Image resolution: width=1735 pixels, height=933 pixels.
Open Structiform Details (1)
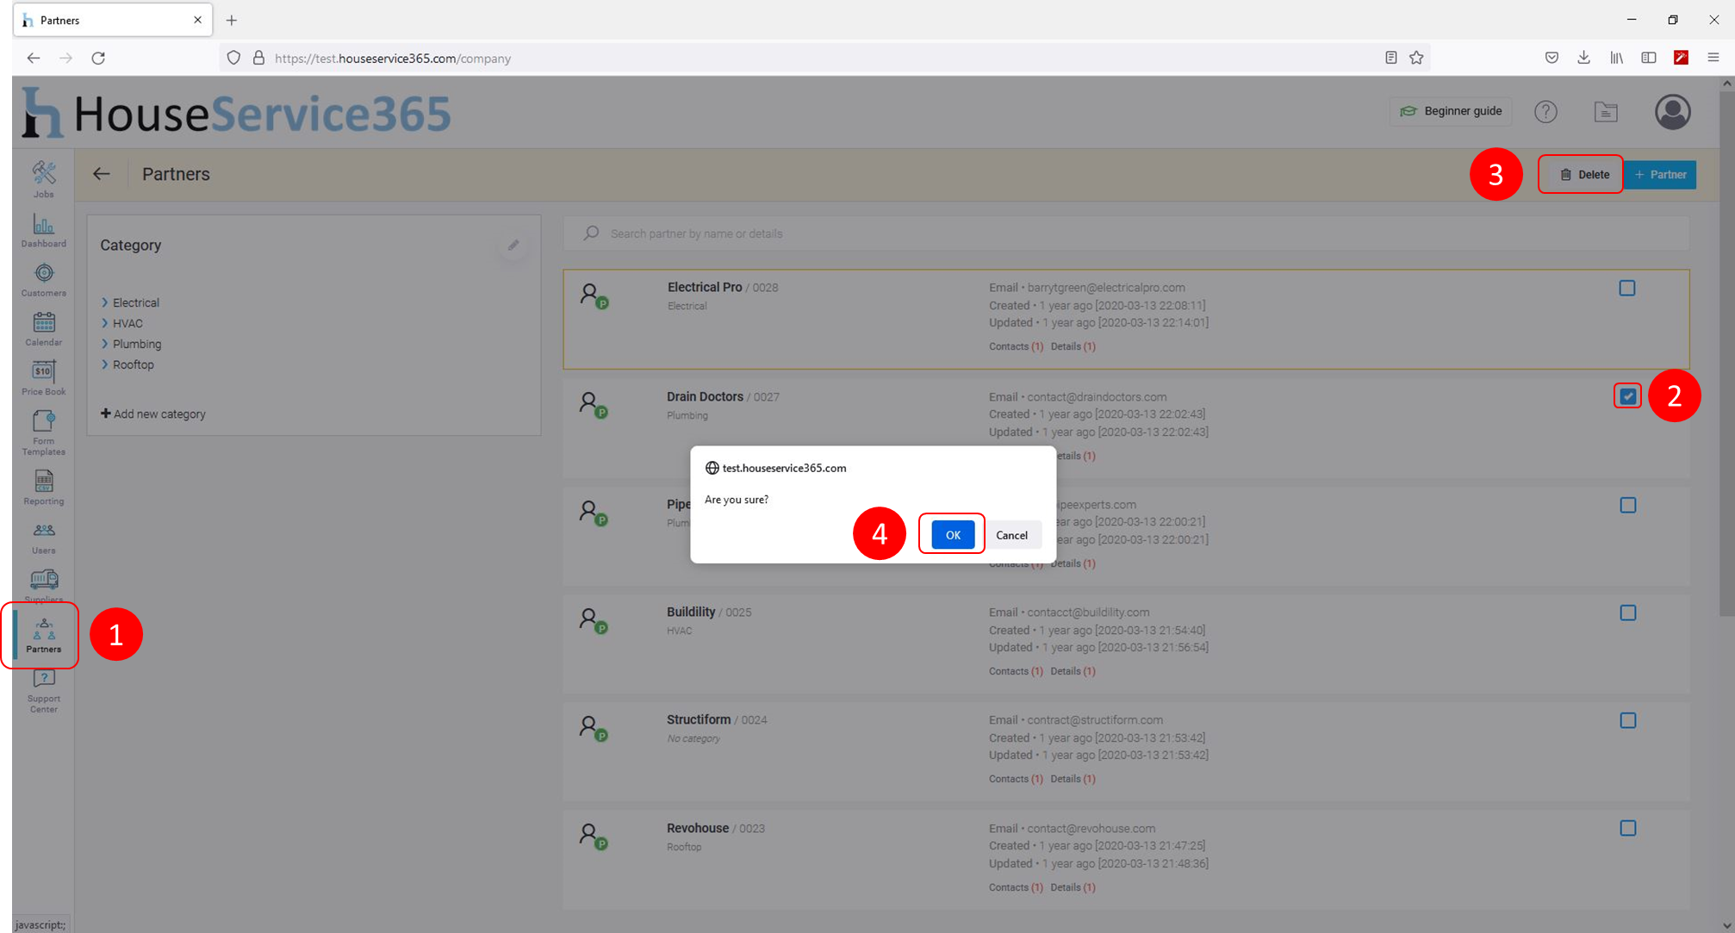point(1073,779)
